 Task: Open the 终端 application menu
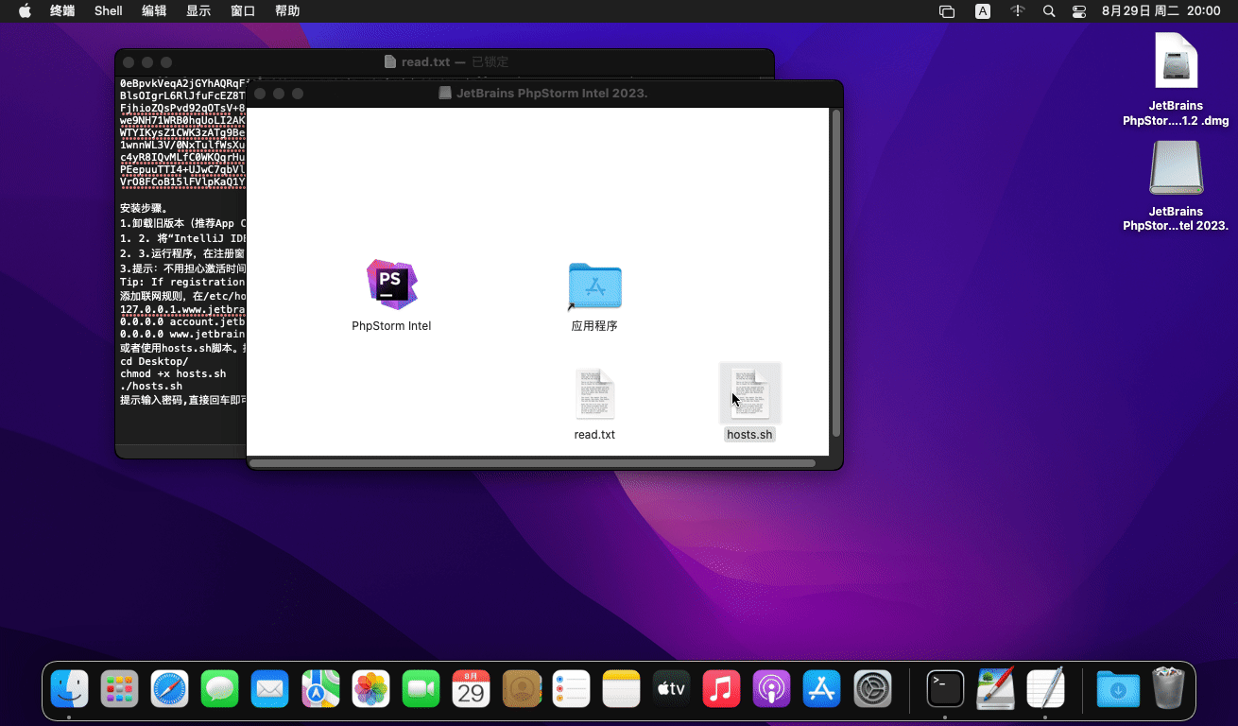(62, 11)
